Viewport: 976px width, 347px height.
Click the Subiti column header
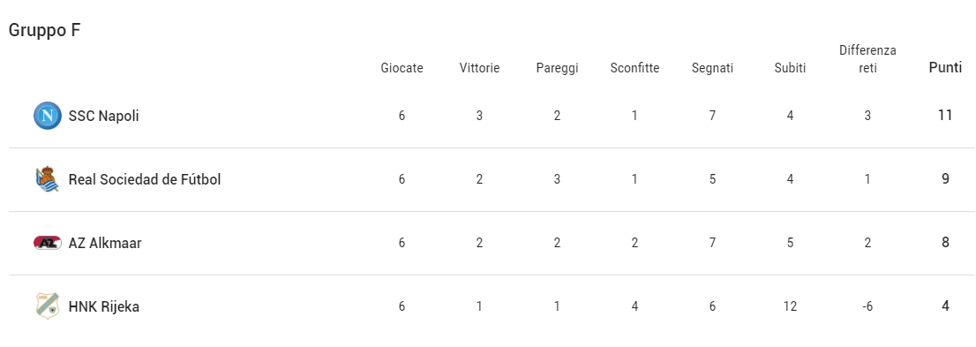click(790, 68)
